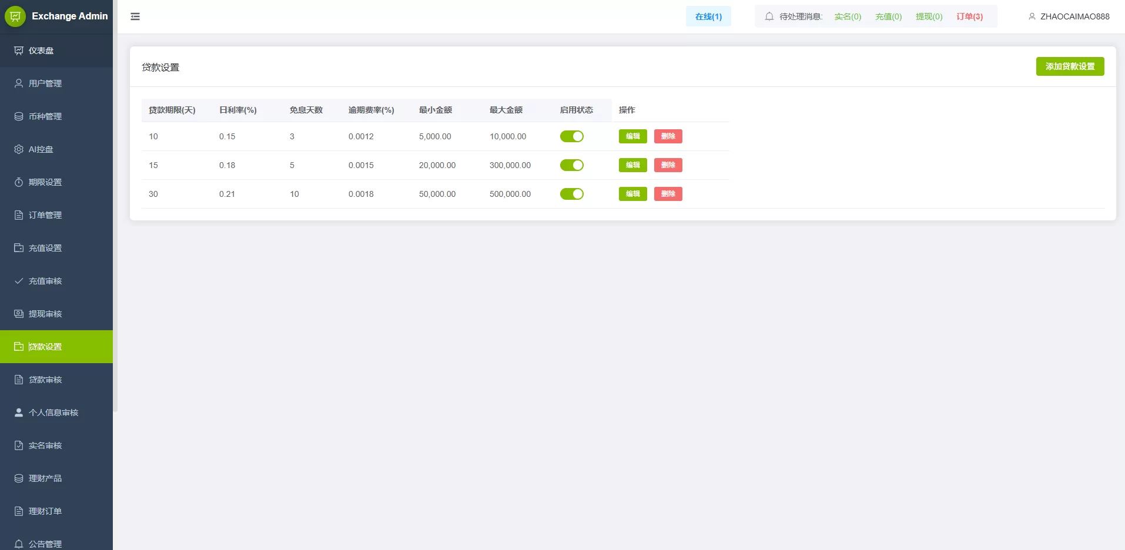Open the 订单(3) pending orders link

coord(969,16)
